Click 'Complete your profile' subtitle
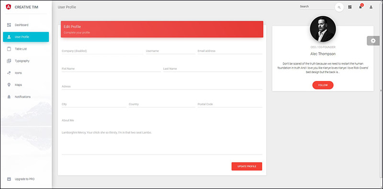The image size is (383, 189). pos(77,33)
